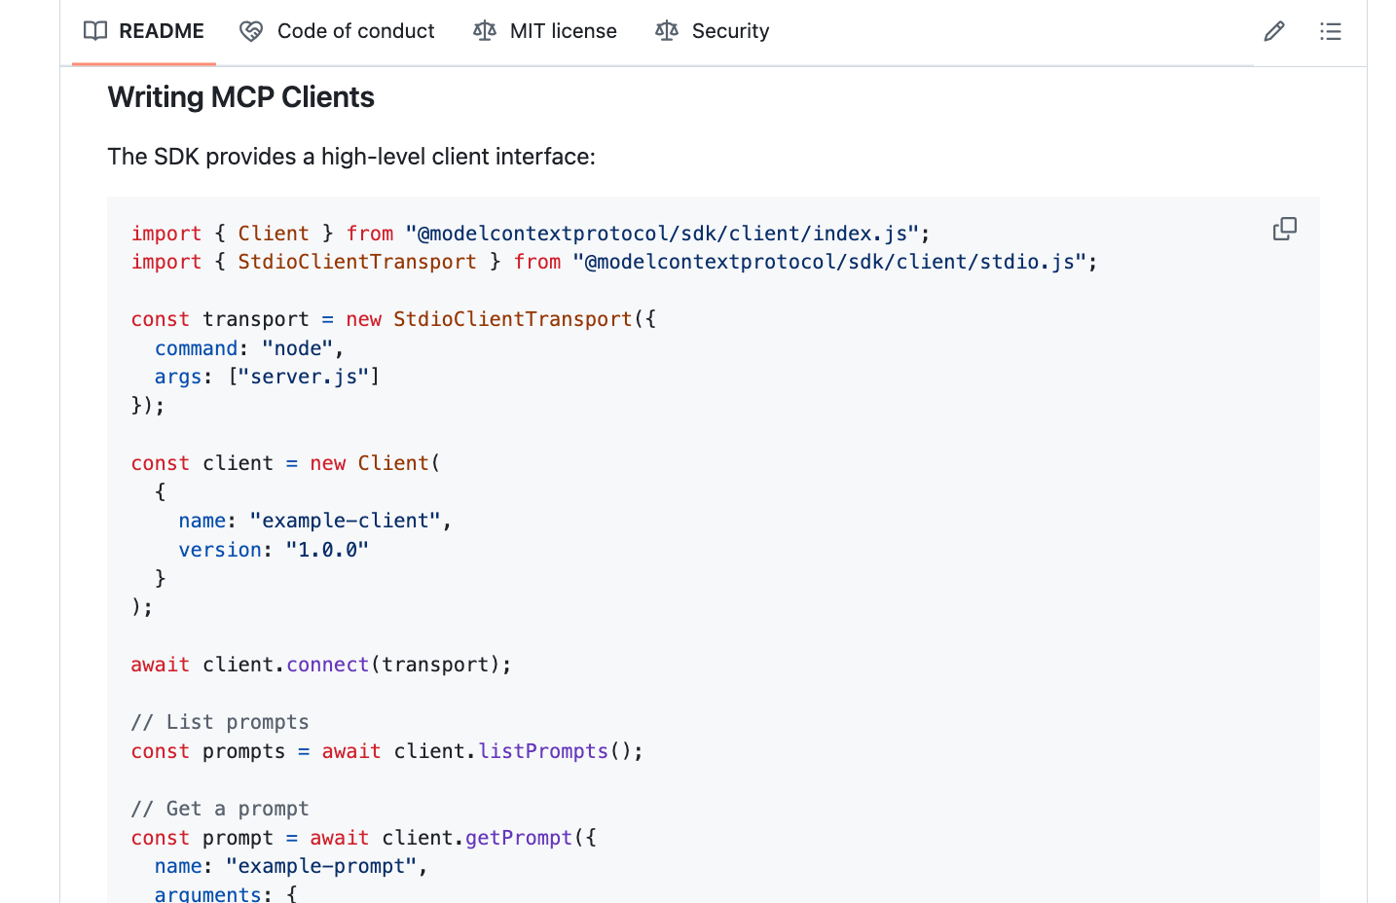Image resolution: width=1396 pixels, height=903 pixels.
Task: Click the icon beside Code of conduct
Action: (250, 30)
